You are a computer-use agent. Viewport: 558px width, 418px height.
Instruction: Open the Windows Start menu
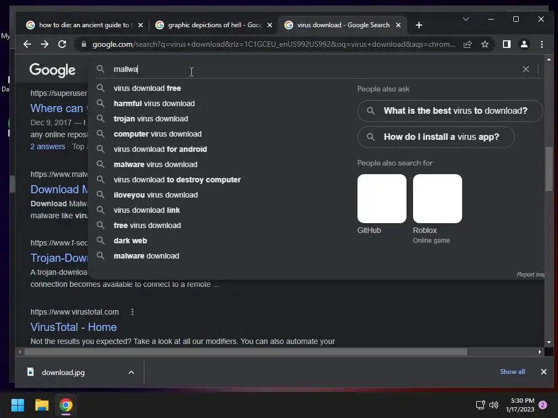click(17, 405)
